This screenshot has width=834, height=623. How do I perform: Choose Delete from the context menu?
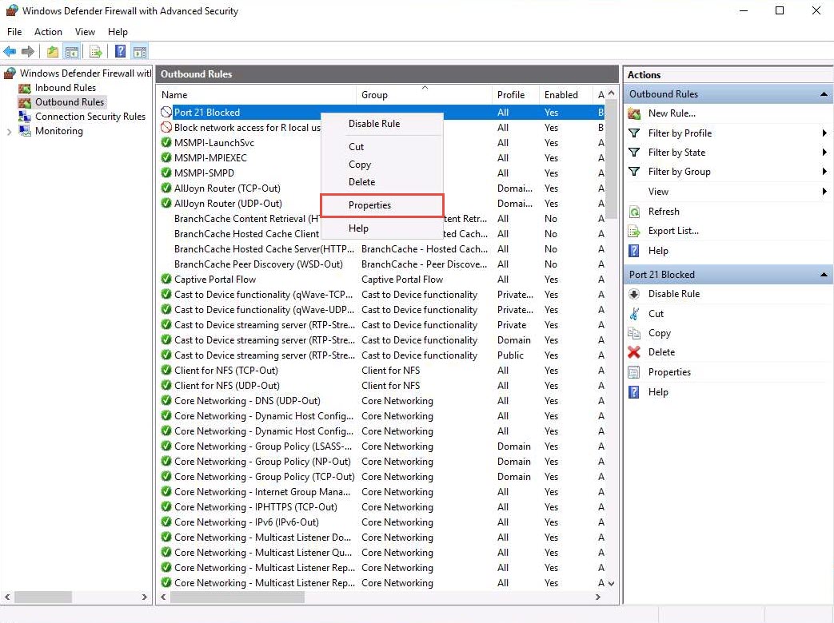click(382, 182)
